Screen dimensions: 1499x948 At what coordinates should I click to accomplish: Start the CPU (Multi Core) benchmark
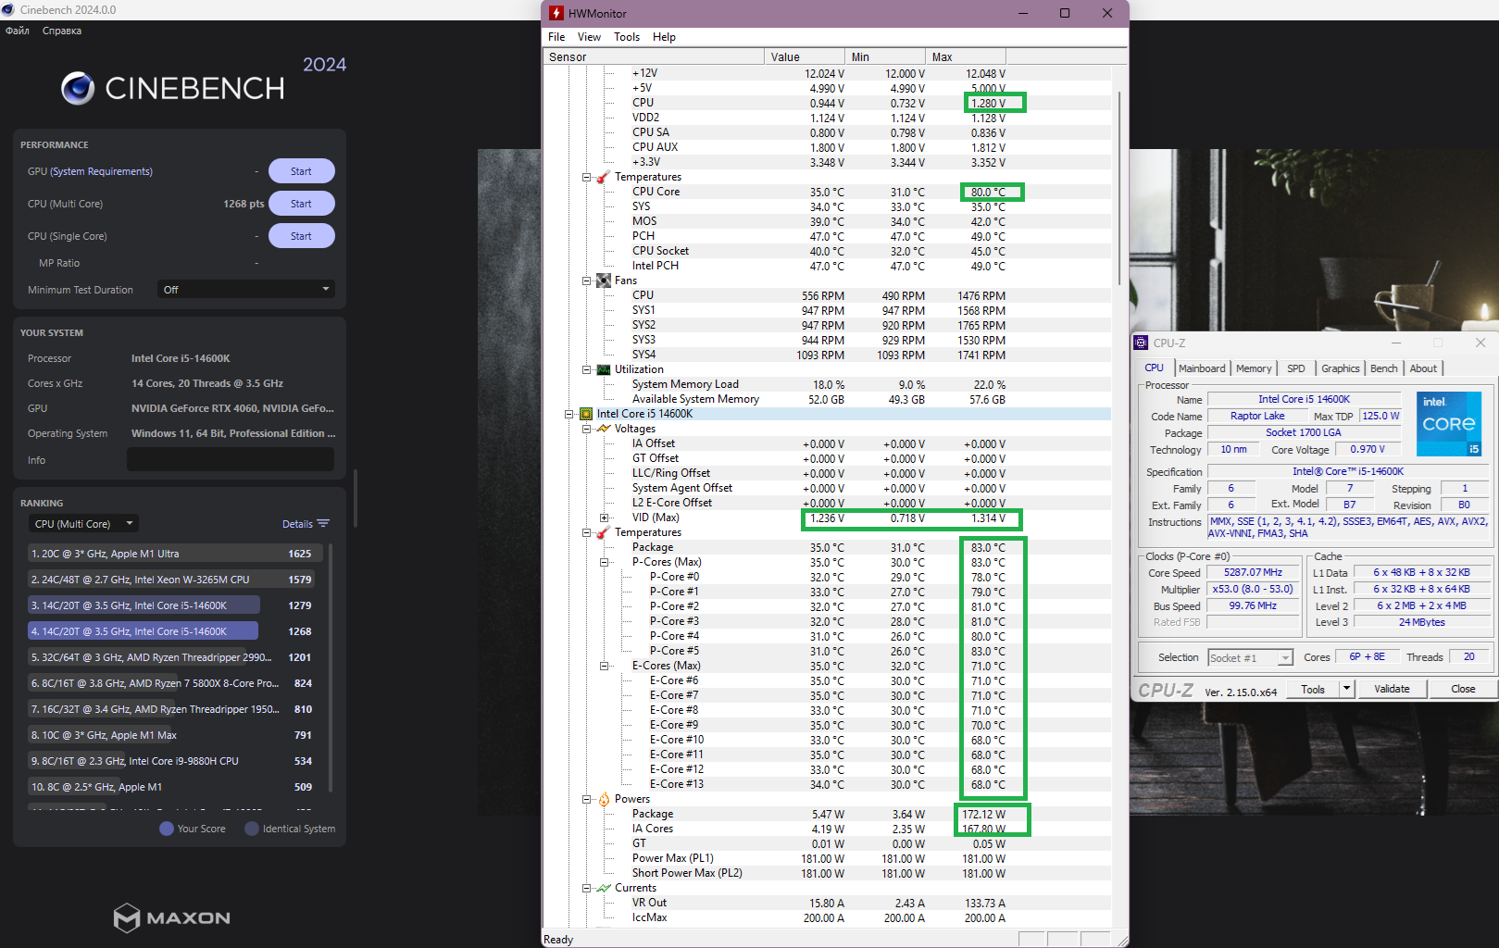click(x=302, y=204)
